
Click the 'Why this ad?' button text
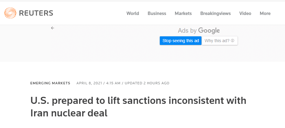pos(217,41)
